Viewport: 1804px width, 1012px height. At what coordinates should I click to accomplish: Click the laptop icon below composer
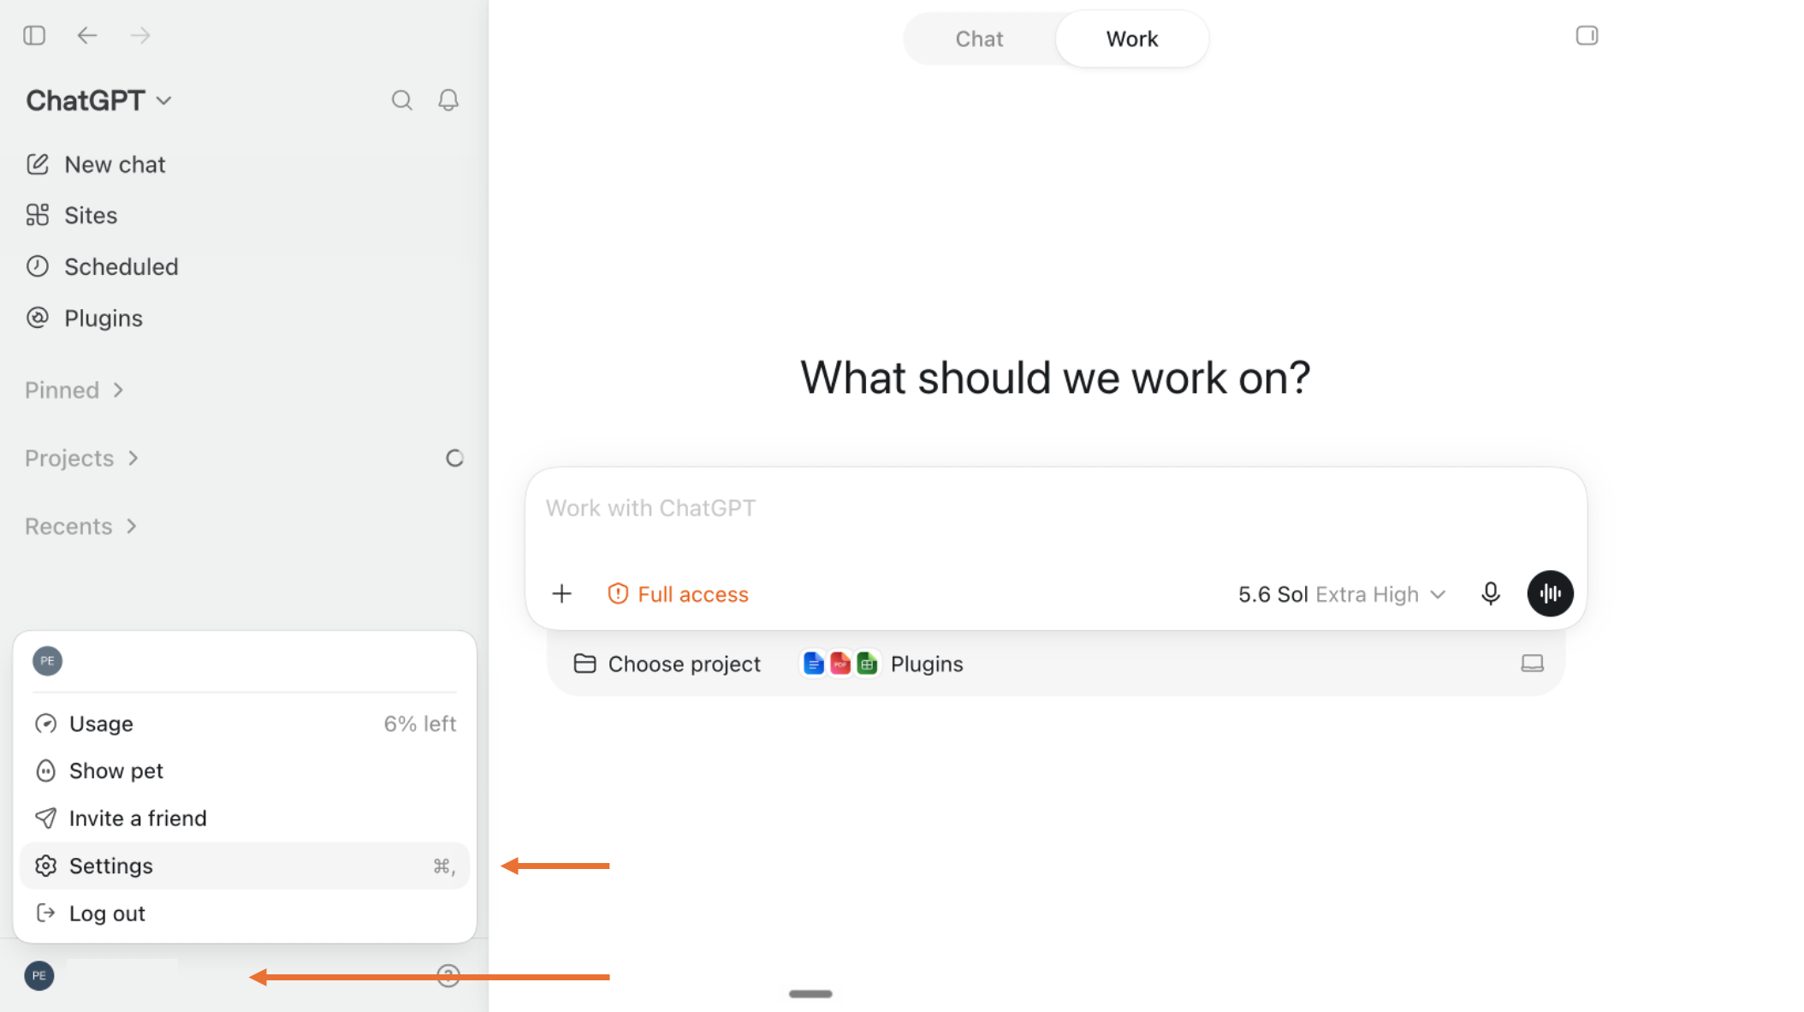(x=1532, y=664)
